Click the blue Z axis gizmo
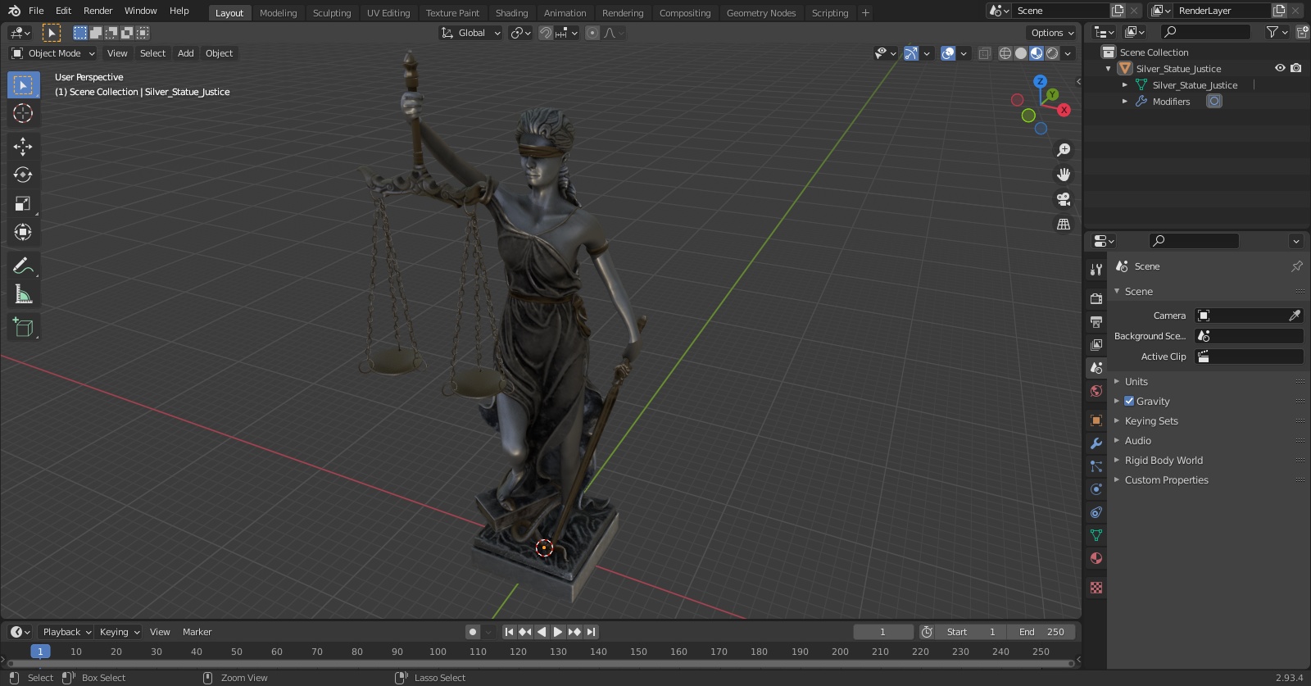This screenshot has width=1311, height=686. click(1040, 81)
